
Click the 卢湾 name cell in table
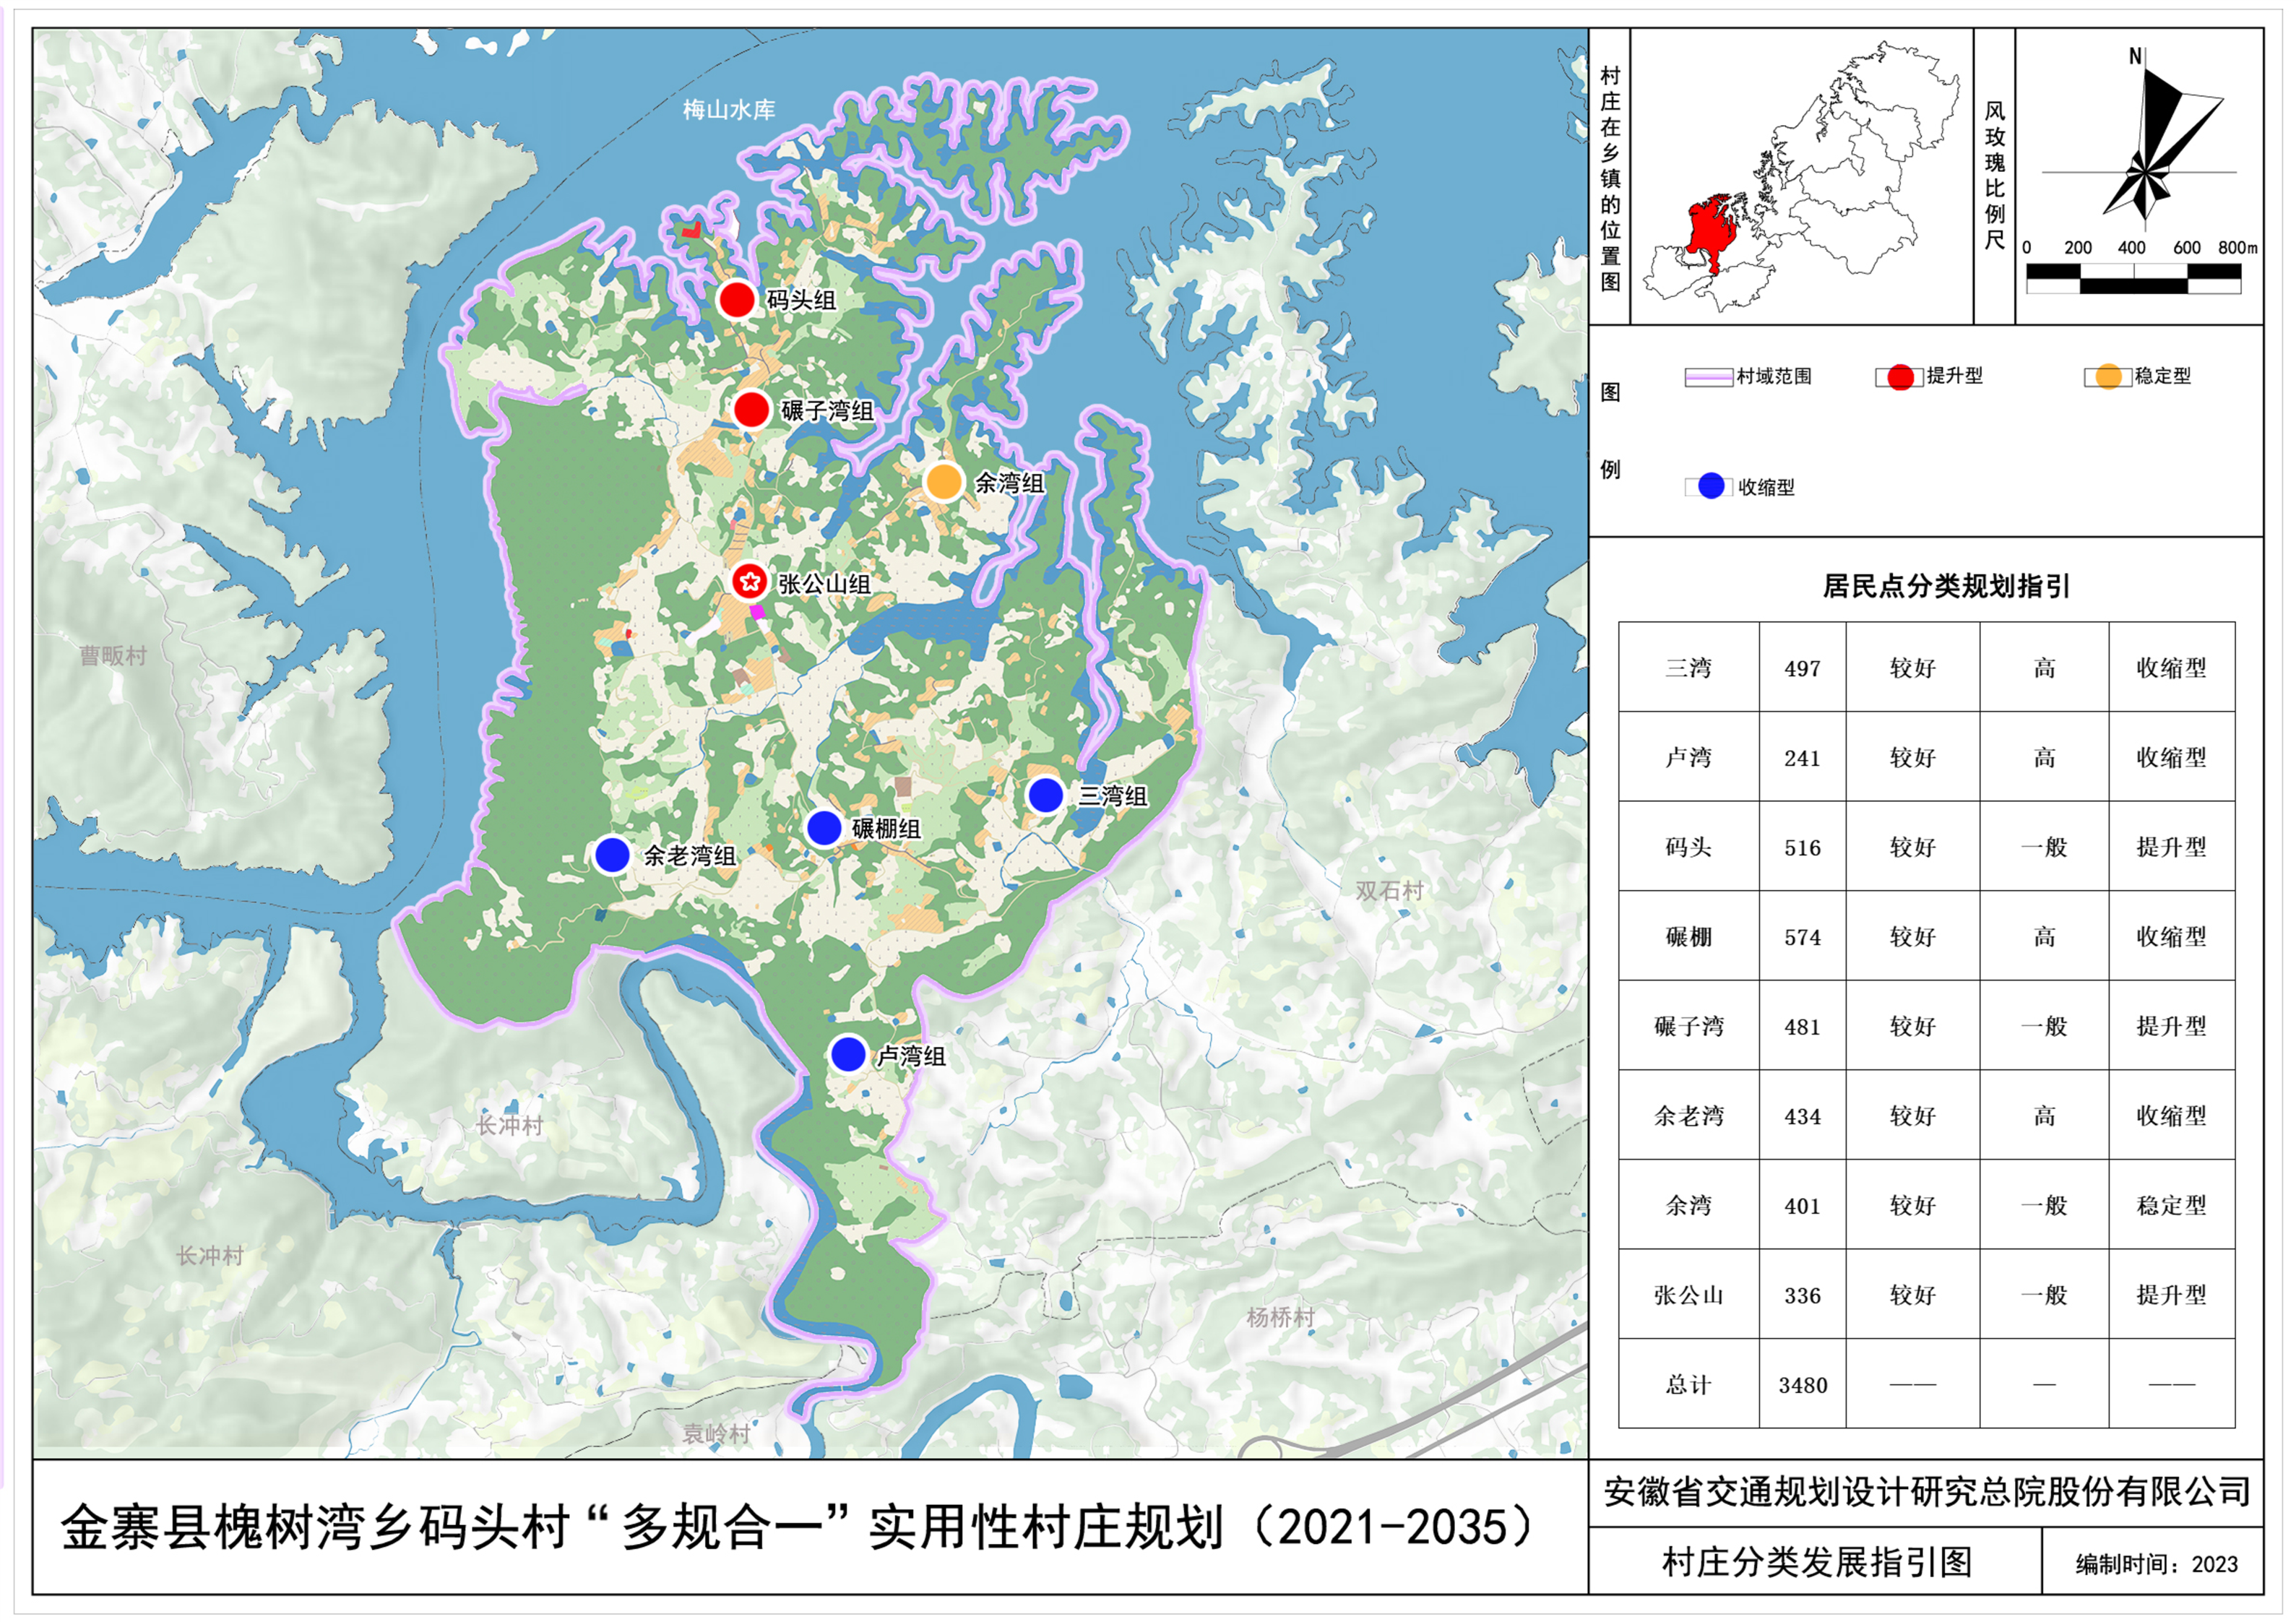[1688, 757]
